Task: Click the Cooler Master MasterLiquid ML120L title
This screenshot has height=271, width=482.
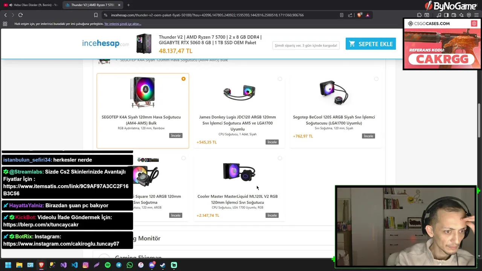Action: (x=238, y=199)
